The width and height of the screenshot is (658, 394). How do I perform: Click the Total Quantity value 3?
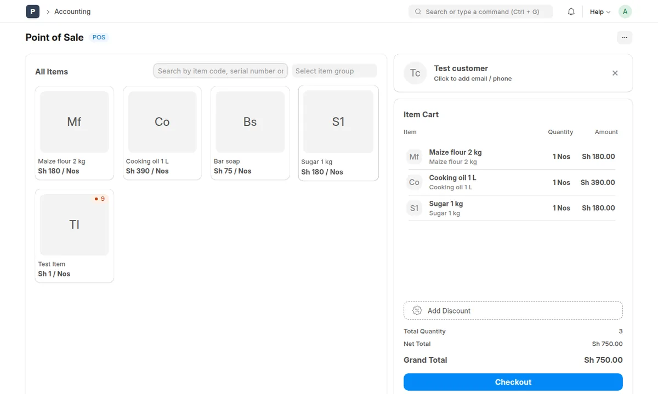[x=621, y=331]
